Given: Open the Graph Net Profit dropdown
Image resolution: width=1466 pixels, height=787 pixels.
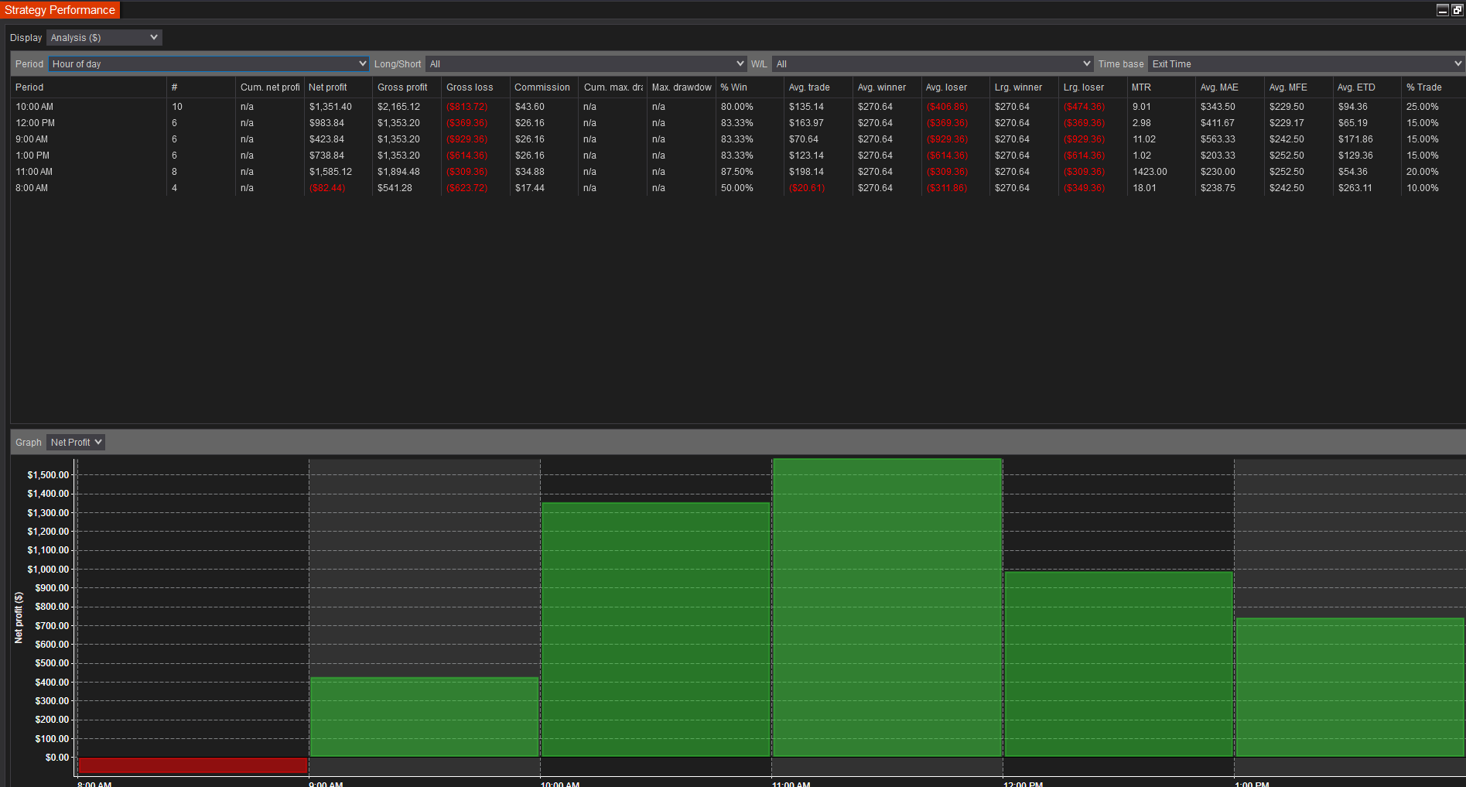Looking at the screenshot, I should 76,442.
